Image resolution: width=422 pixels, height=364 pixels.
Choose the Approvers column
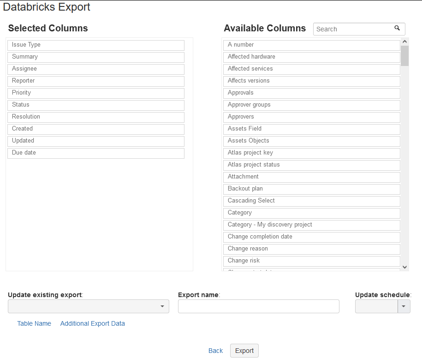(x=312, y=117)
